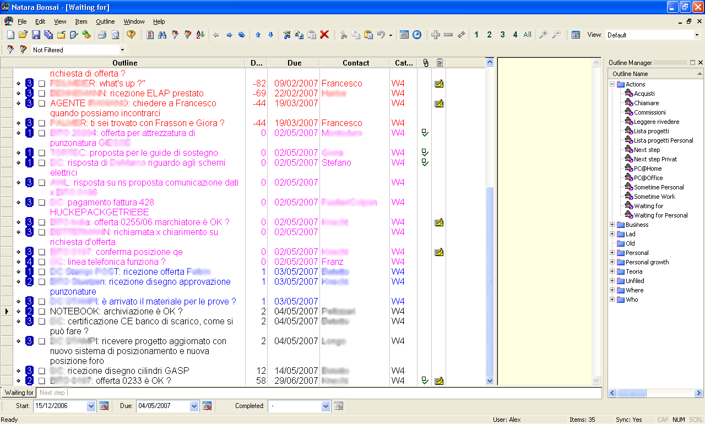Open the Due date dropdown
This screenshot has width=705, height=424.
(x=194, y=406)
